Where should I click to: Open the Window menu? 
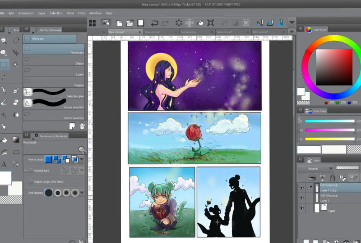tap(95, 13)
